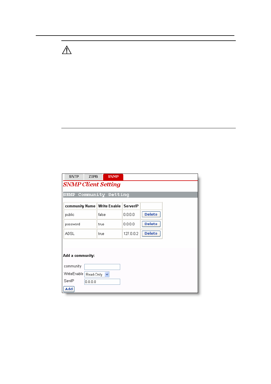Click the 'Write Enable' column header
271x384 pixels.
click(109, 206)
